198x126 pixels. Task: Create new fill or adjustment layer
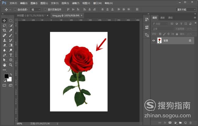pyautogui.click(x=175, y=123)
